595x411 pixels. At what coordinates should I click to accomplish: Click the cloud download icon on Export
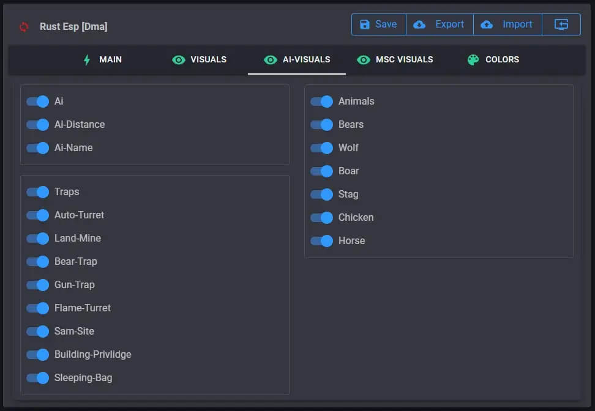point(419,24)
